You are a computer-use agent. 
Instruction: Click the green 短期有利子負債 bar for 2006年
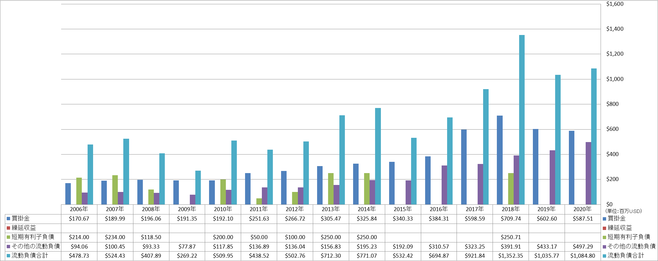click(x=79, y=191)
